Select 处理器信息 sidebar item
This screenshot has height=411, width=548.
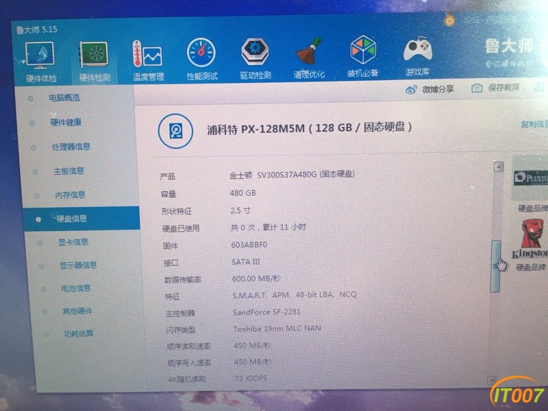[x=71, y=147]
